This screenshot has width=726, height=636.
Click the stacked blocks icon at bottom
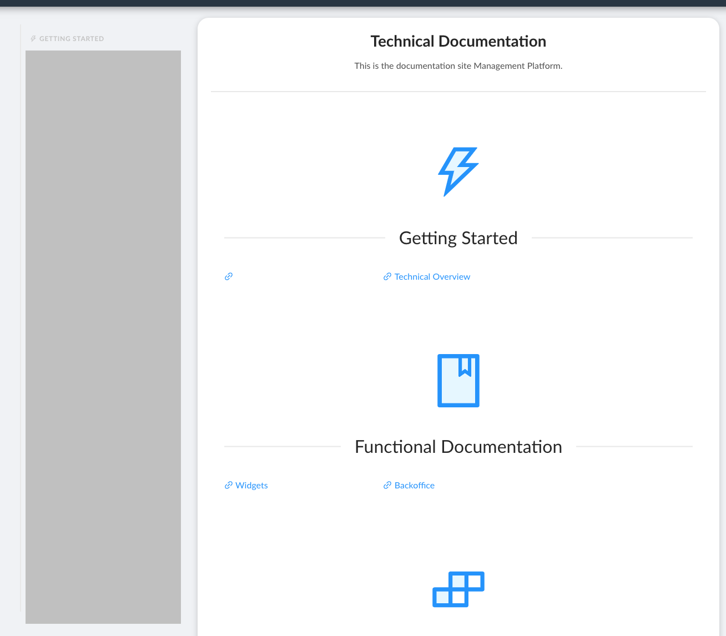click(x=458, y=589)
